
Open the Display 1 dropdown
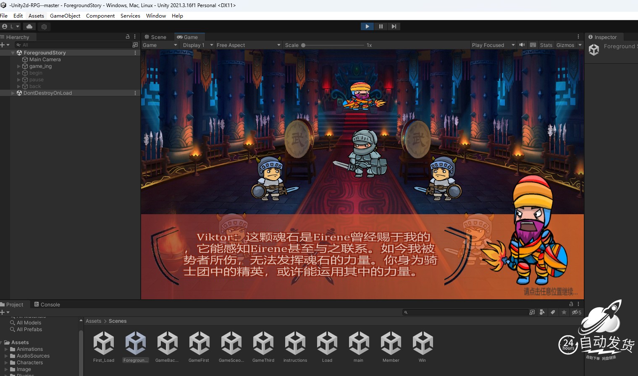pos(198,45)
